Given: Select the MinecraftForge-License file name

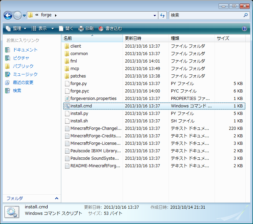Looking at the screenshot, I should (x=96, y=143).
